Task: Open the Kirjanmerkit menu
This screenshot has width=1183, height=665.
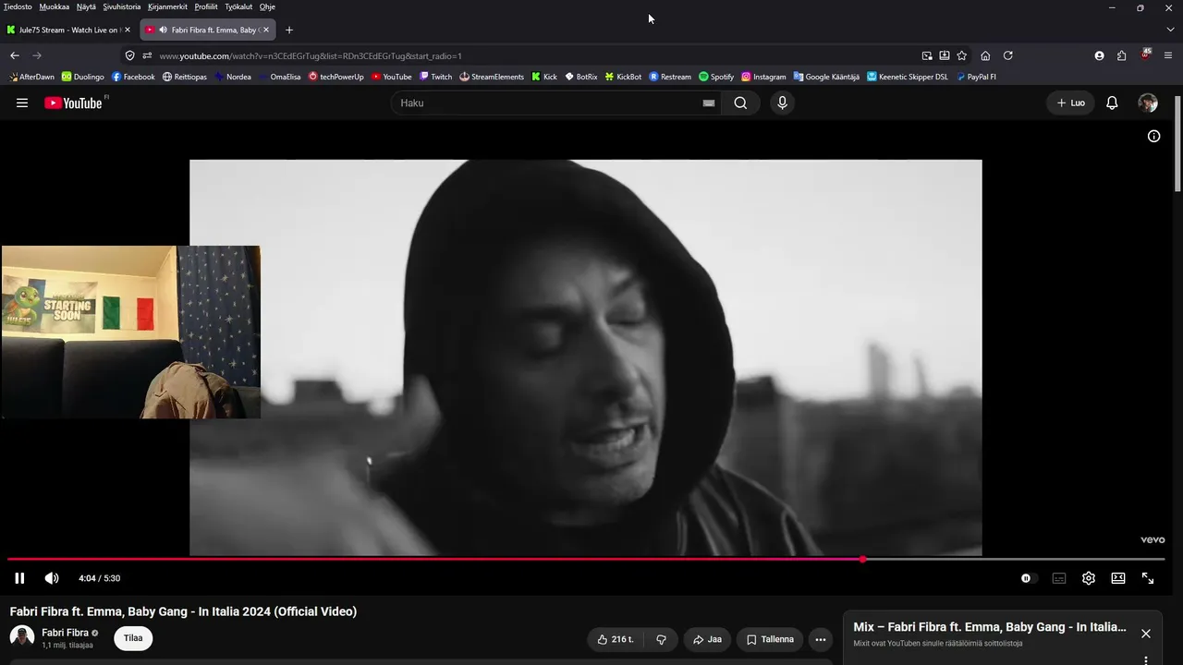Action: (x=168, y=6)
